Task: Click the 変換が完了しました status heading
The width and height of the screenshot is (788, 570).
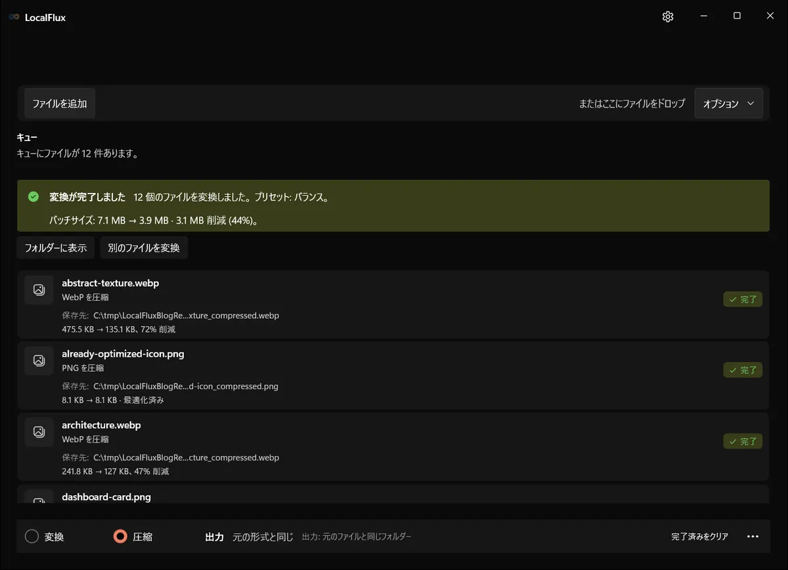Action: pos(87,197)
